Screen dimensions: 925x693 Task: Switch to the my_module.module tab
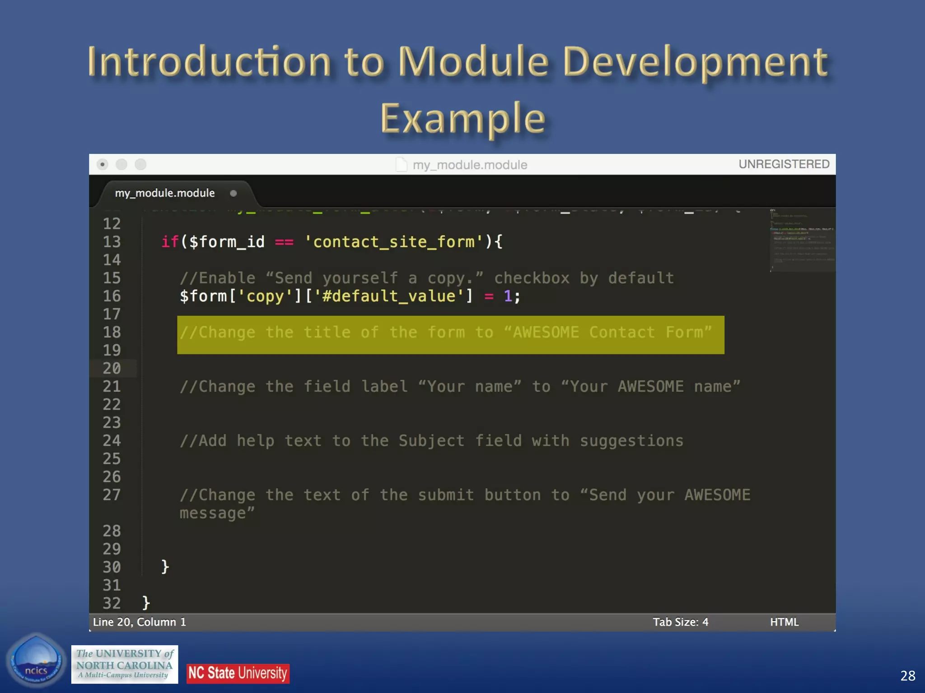(x=165, y=194)
